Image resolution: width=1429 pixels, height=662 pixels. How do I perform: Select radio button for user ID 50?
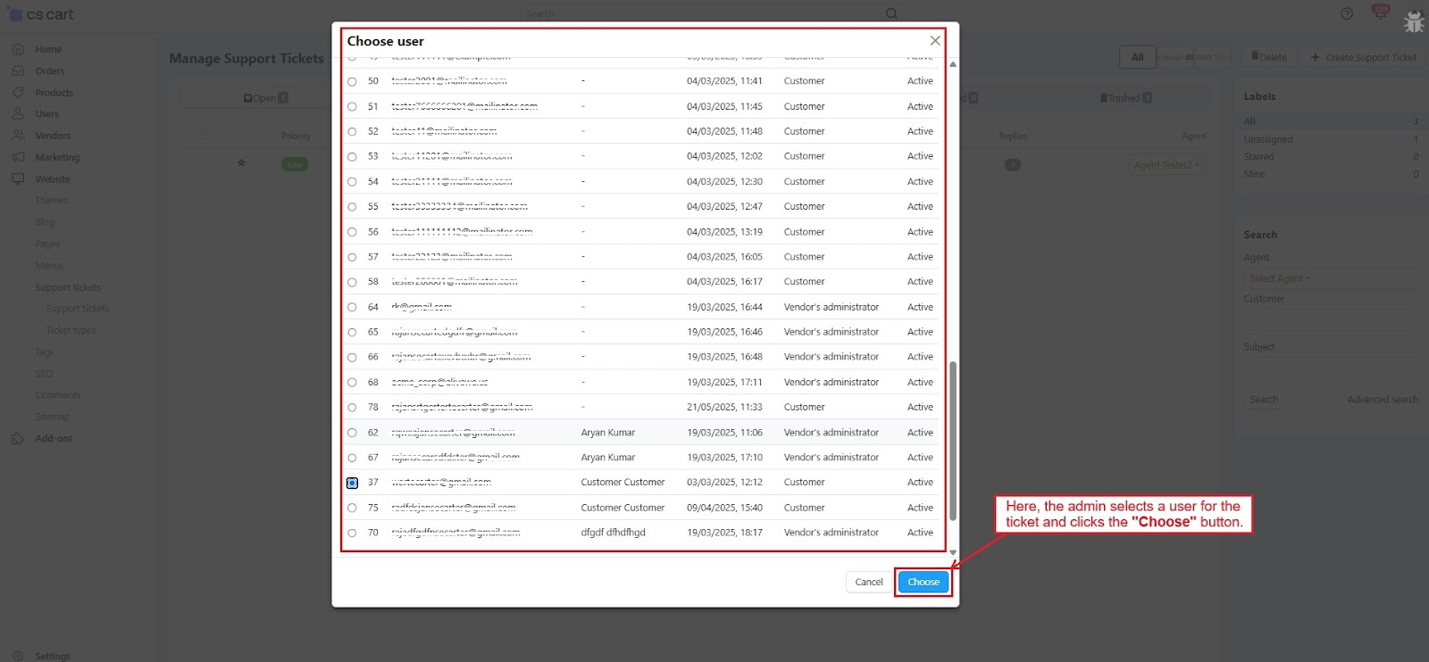352,81
